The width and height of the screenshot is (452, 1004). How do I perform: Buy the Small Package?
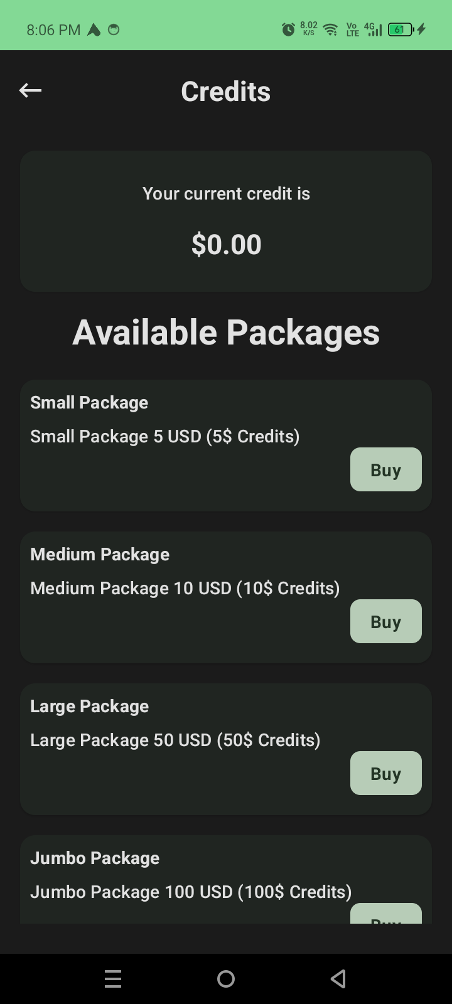coord(385,469)
